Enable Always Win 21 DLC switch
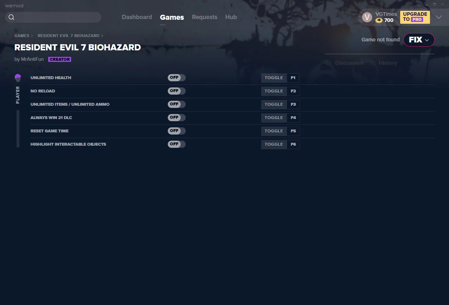 click(x=177, y=118)
